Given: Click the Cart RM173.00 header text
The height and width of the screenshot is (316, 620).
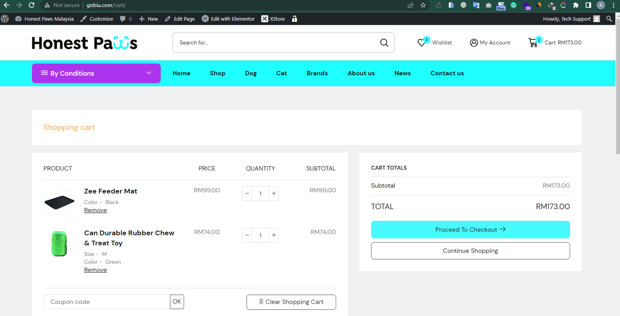Looking at the screenshot, I should click(x=563, y=43).
